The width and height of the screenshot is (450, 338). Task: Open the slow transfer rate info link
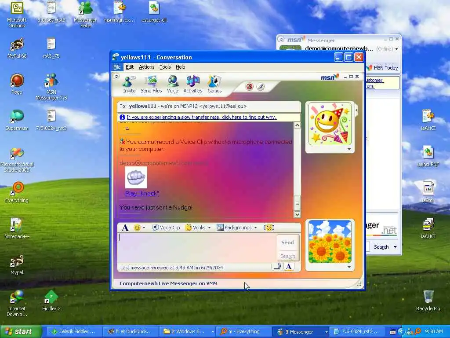click(201, 117)
